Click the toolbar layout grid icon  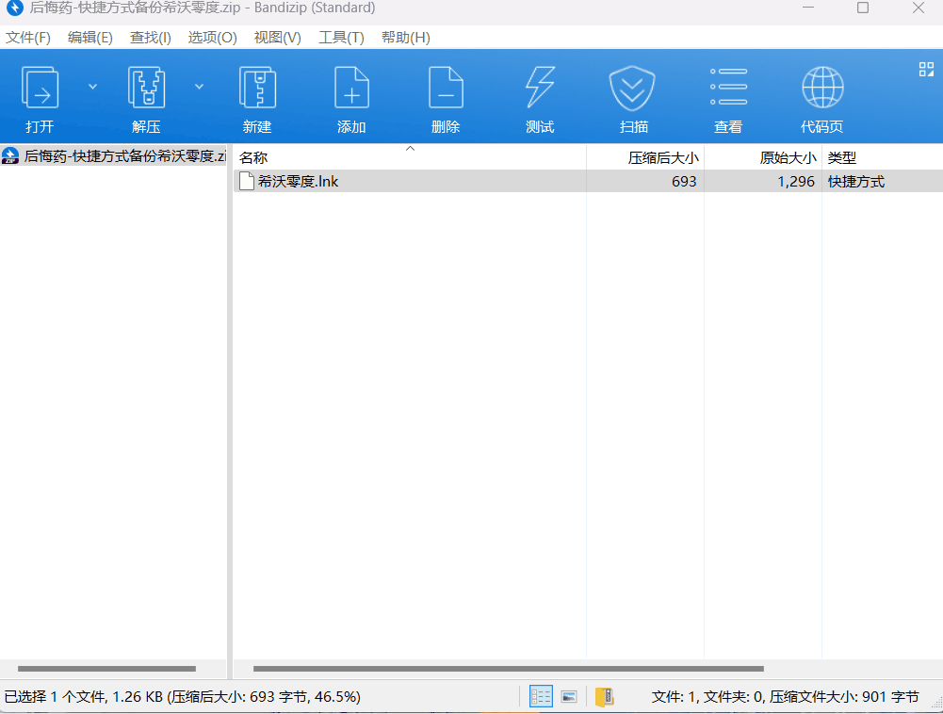pyautogui.click(x=926, y=69)
